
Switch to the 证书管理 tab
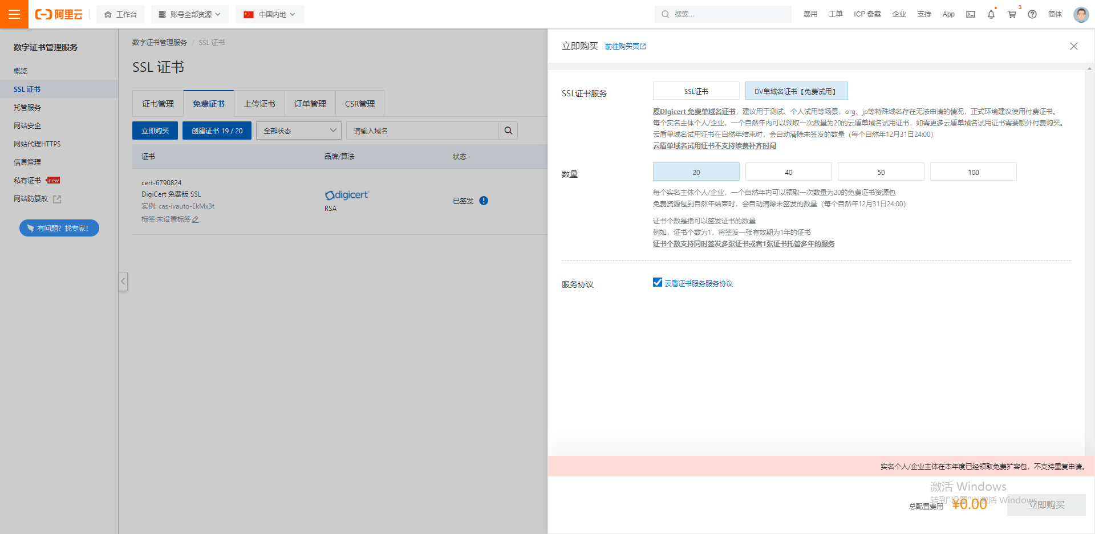click(x=158, y=104)
